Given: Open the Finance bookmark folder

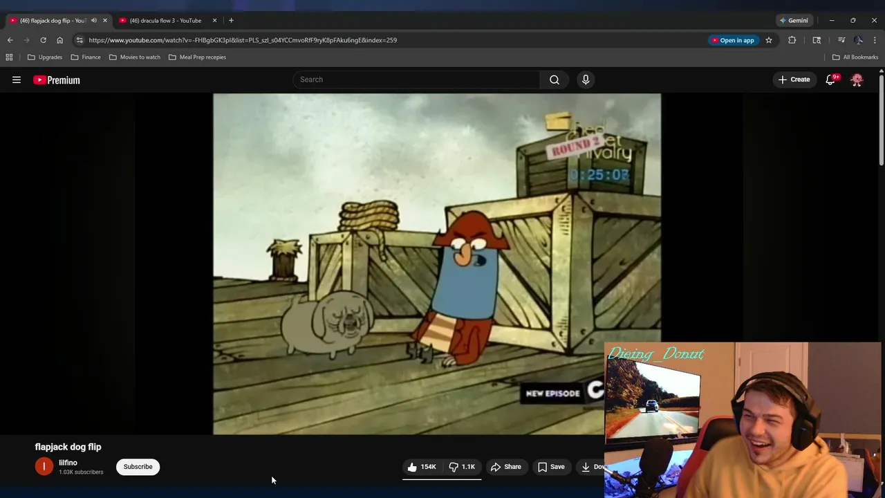Looking at the screenshot, I should tap(86, 57).
